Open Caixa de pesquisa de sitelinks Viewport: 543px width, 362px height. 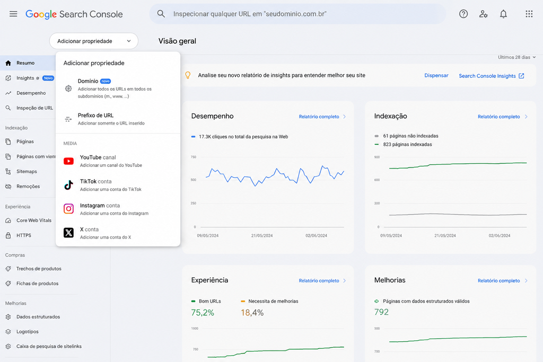(x=49, y=347)
